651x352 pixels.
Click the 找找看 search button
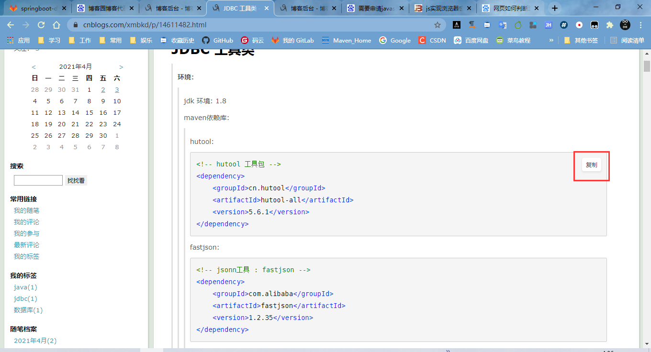tap(76, 180)
